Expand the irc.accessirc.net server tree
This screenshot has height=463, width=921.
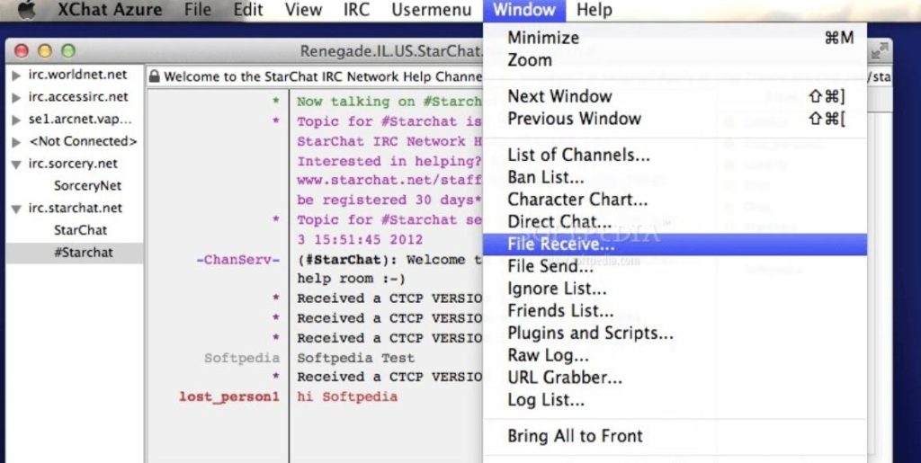pyautogui.click(x=16, y=97)
